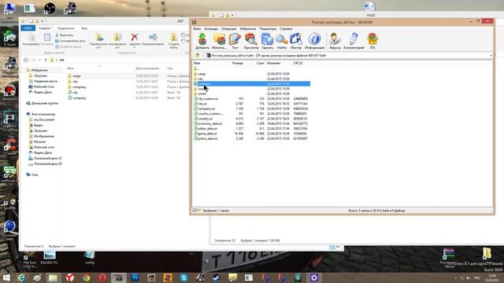Sort WinRAR list by CRC32 column header
The width and height of the screenshot is (504, 283).
(x=298, y=63)
